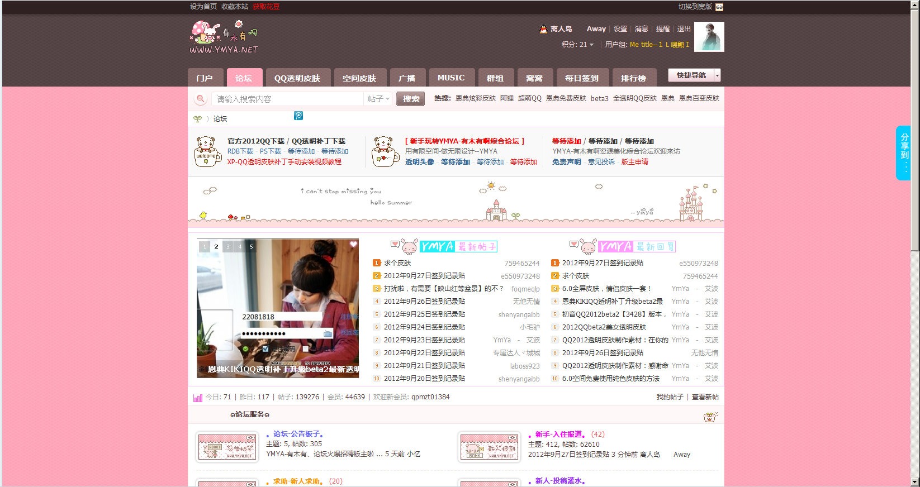
Task: Click the pig collapse icon in 论坛服务
Action: [710, 417]
